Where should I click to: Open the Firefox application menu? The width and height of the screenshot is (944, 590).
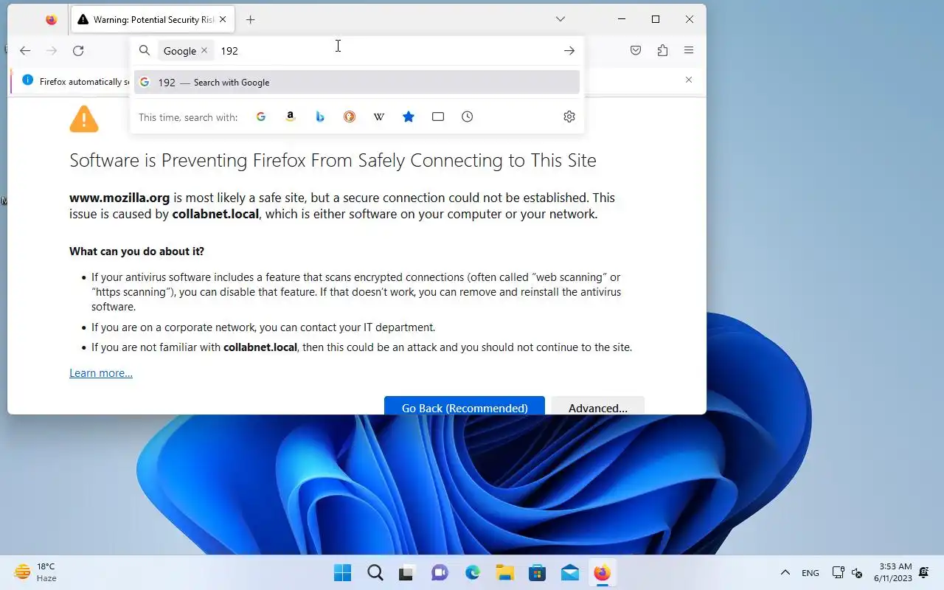tap(689, 51)
